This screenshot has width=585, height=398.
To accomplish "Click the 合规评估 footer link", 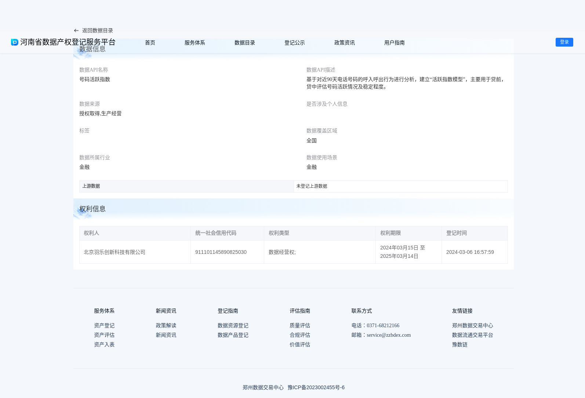I will (300, 335).
